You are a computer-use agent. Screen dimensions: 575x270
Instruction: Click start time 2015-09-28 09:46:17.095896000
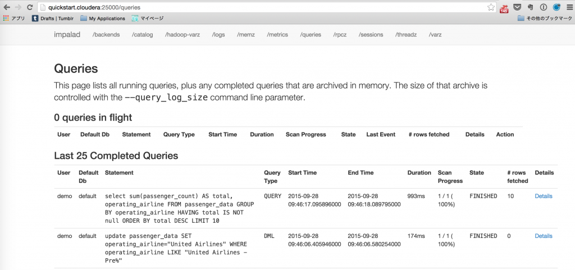click(x=314, y=200)
